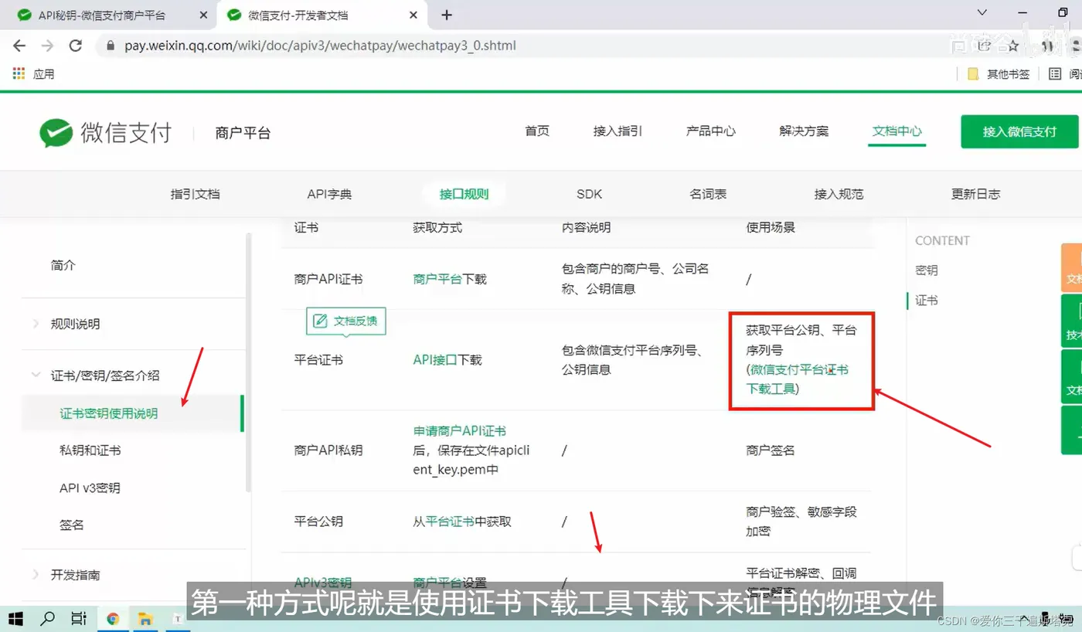The image size is (1082, 632).
Task: Expand the 开发指南 sidebar section
Action: (x=75, y=575)
